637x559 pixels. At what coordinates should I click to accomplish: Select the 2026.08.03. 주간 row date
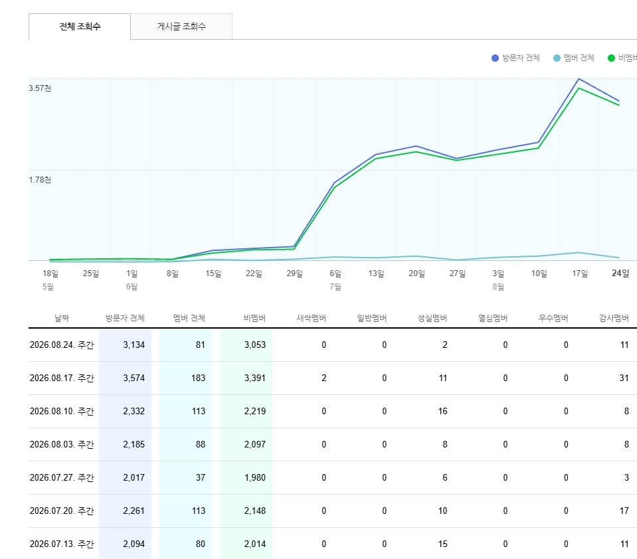pos(62,445)
